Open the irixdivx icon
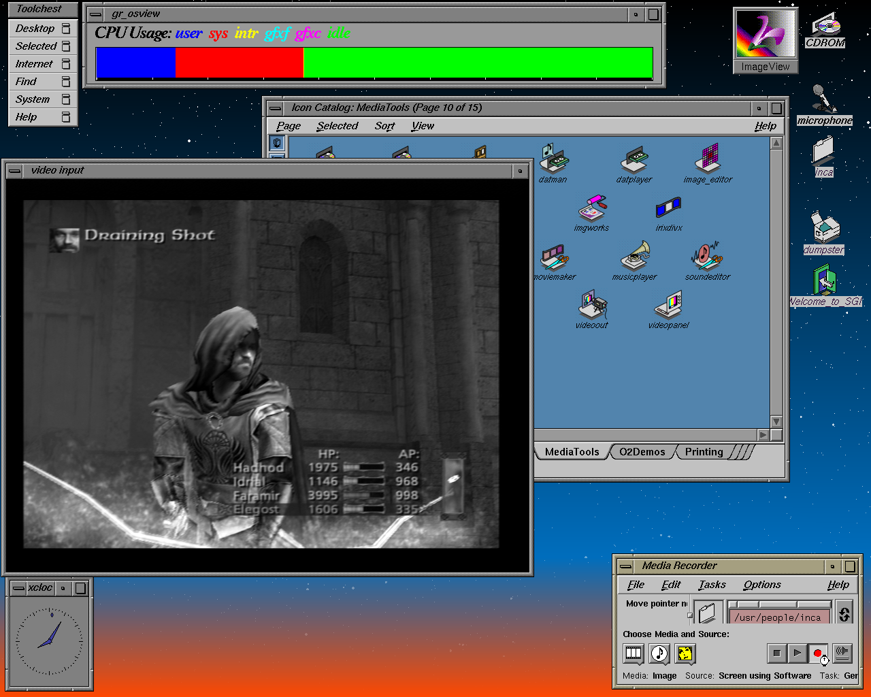 [668, 207]
